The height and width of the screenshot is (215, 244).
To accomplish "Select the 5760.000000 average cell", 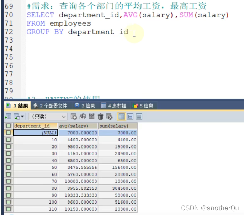I will (78, 174).
